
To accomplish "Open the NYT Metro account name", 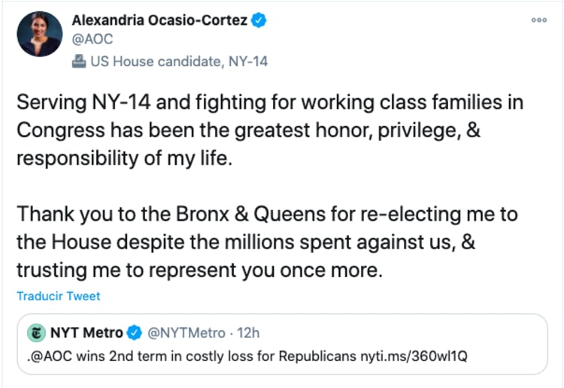I will 87,332.
